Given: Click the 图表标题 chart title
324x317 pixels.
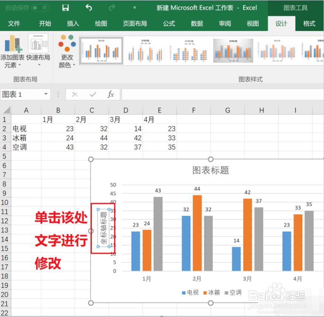Looking at the screenshot, I should [x=210, y=170].
